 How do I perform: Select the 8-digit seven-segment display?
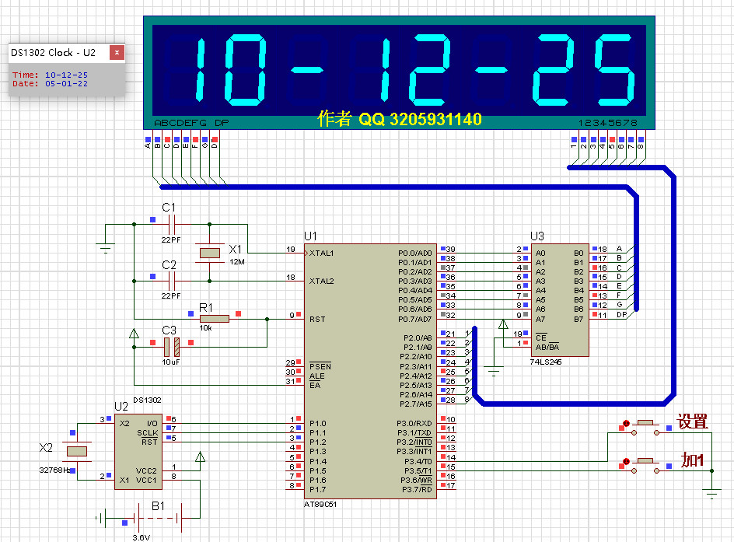pos(400,72)
